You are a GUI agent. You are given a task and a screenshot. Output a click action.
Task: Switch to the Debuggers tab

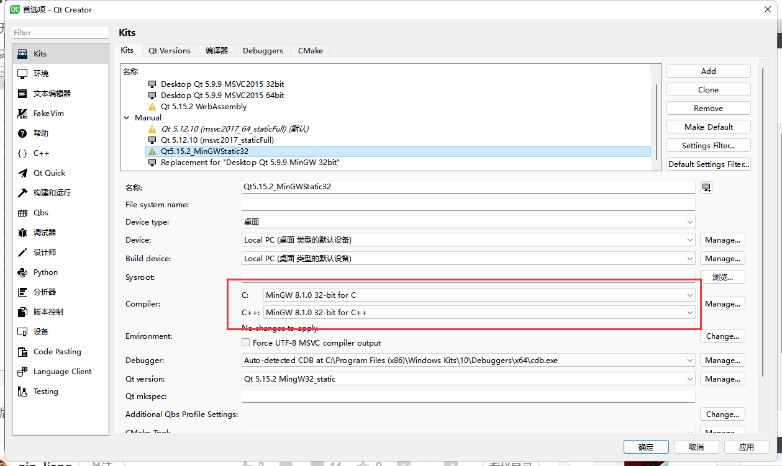click(x=263, y=51)
